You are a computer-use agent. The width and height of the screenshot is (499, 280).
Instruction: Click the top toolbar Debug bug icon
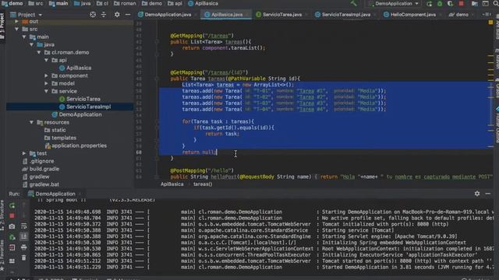(440, 4)
